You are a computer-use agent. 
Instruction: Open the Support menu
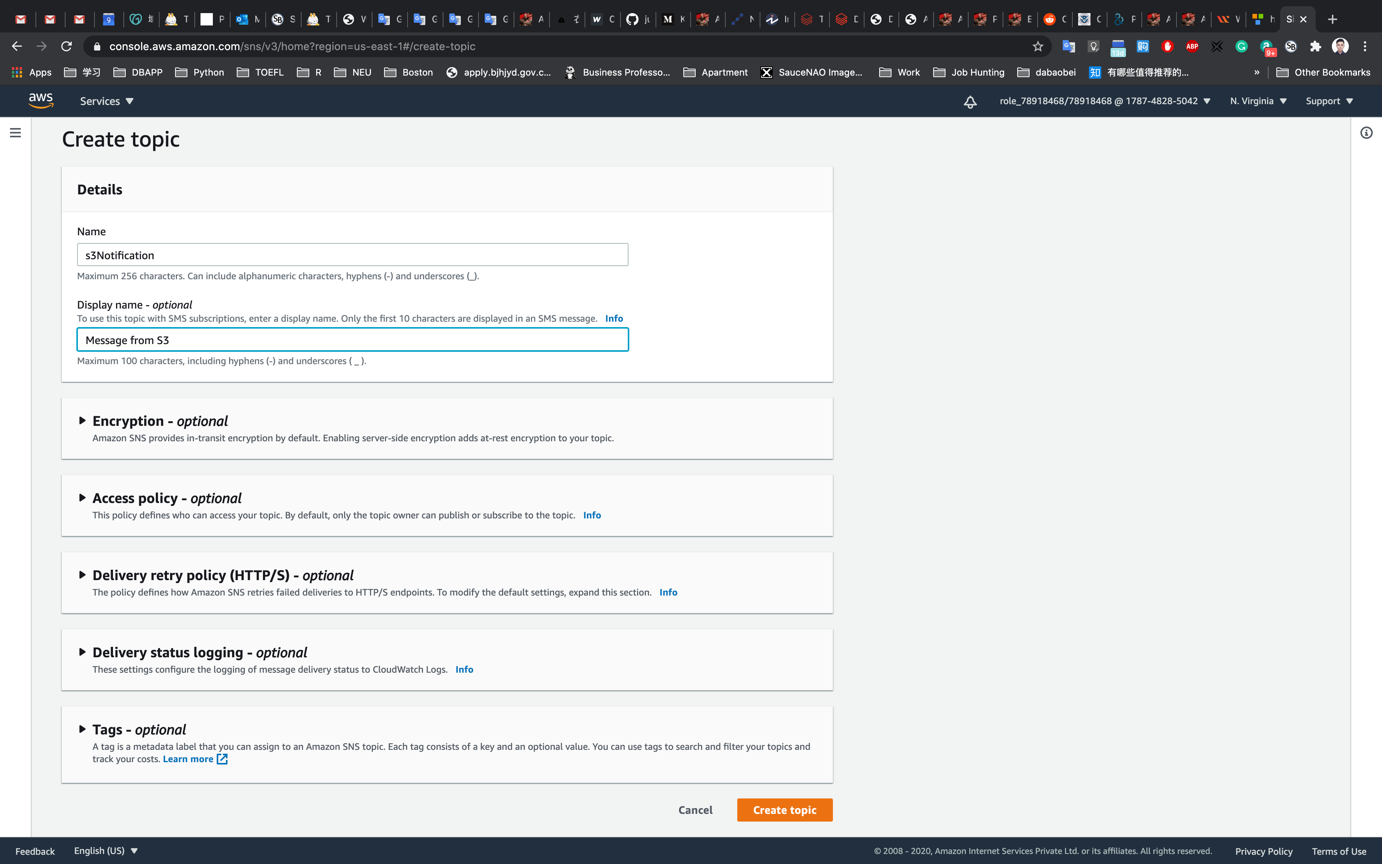point(1329,101)
